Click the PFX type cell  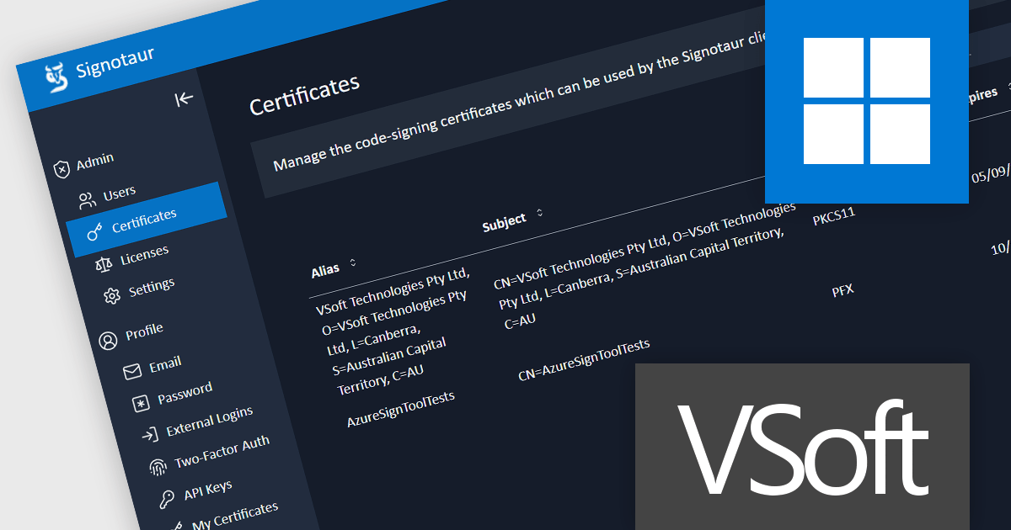click(x=842, y=291)
